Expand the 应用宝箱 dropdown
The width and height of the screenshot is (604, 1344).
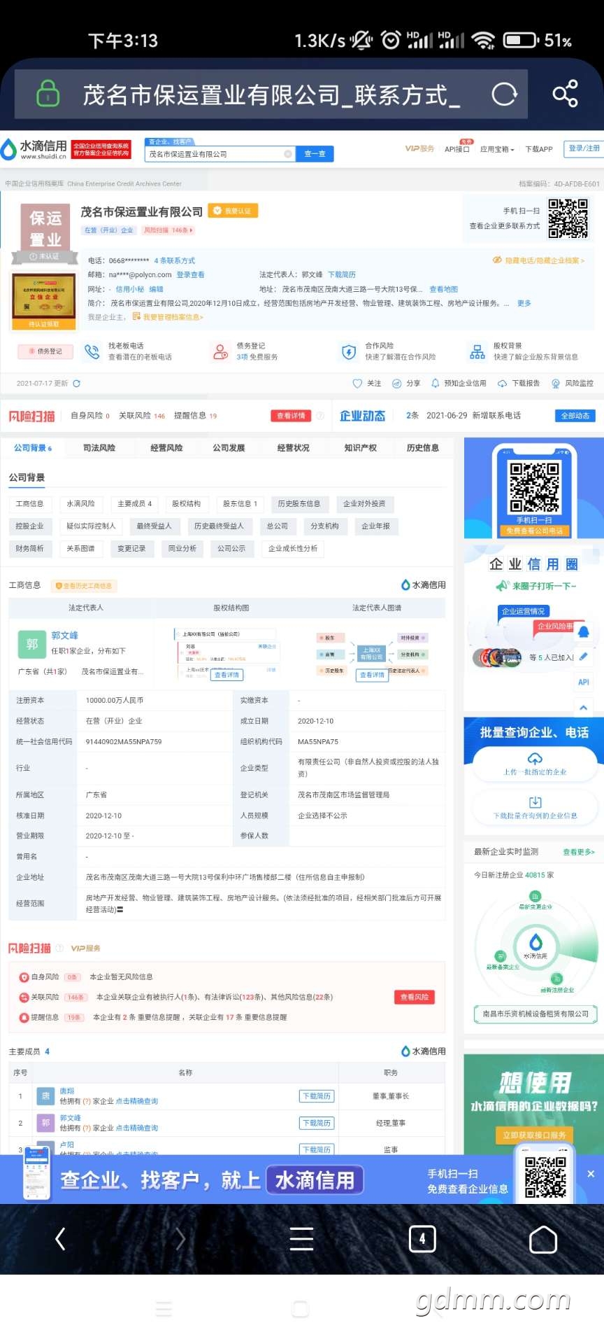pyautogui.click(x=497, y=149)
